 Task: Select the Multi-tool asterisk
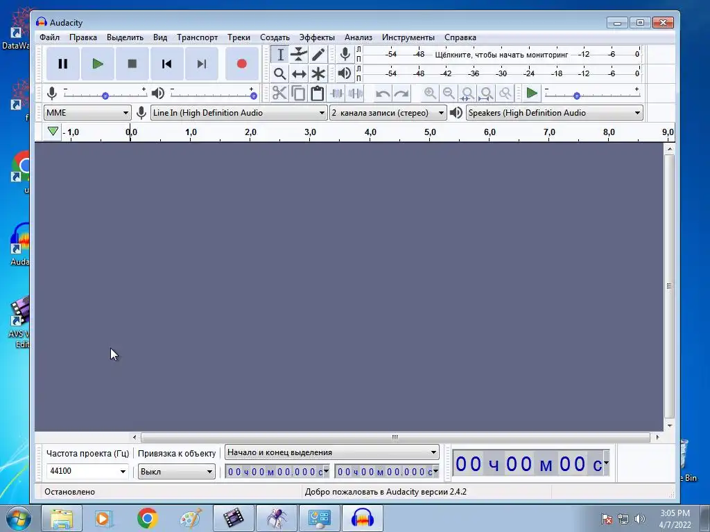click(318, 73)
